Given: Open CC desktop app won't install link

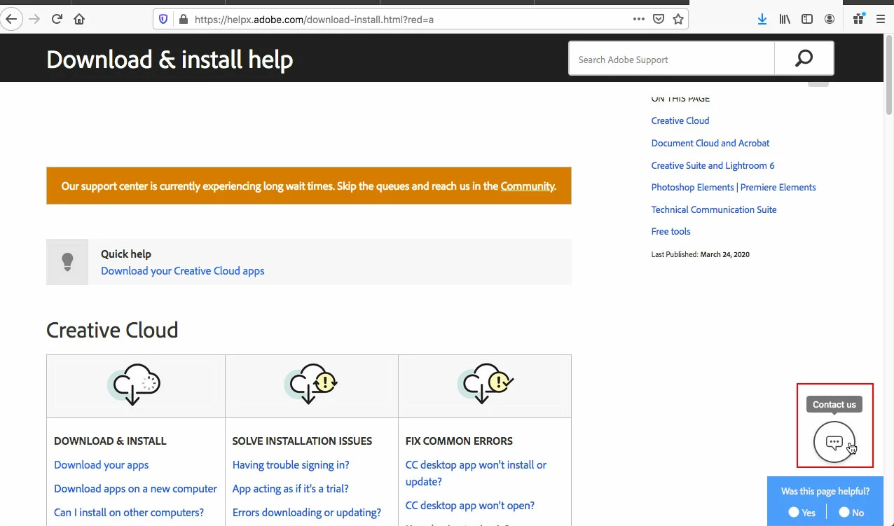Looking at the screenshot, I should tap(476, 473).
